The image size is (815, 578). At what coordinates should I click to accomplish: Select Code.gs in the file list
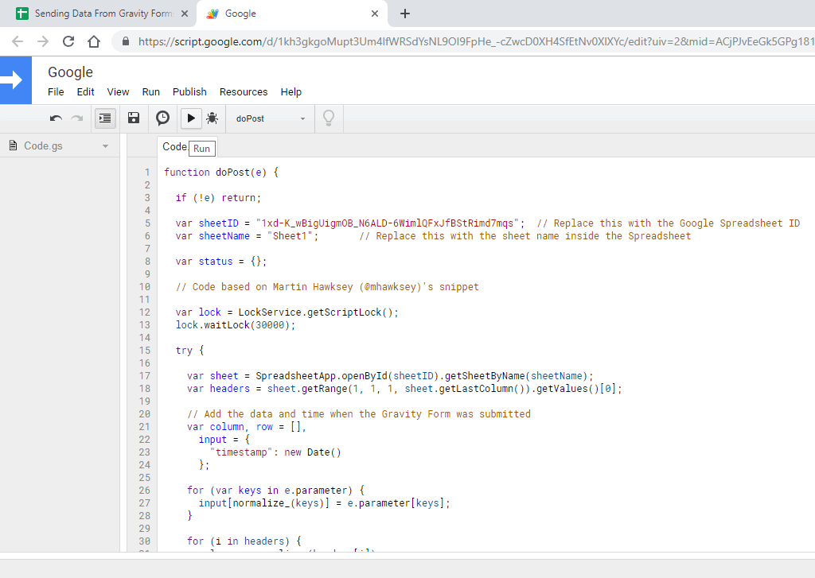(x=43, y=146)
